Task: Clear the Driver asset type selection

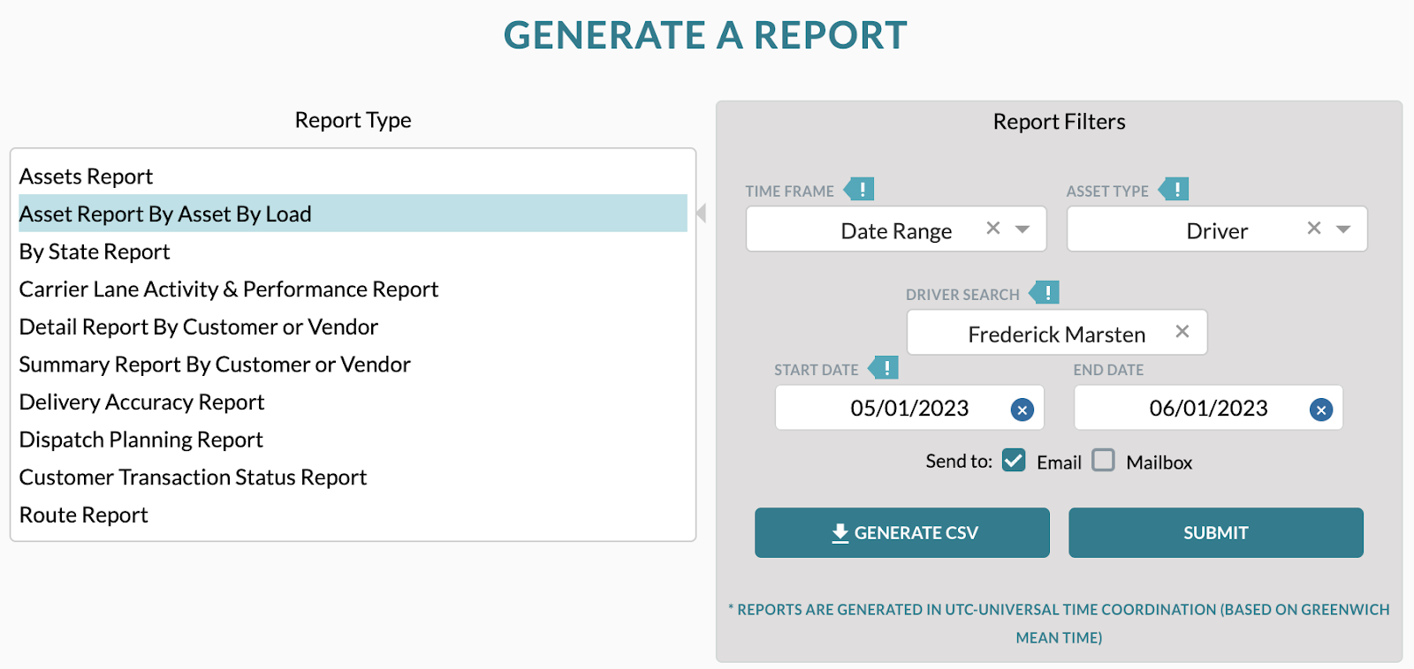Action: pos(1314,229)
